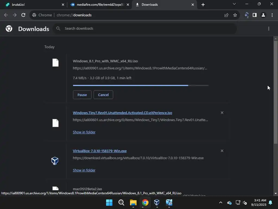Open VirtualBox-7.0.10 exe file link
Viewport: 278px width, 209px height.
100,151
